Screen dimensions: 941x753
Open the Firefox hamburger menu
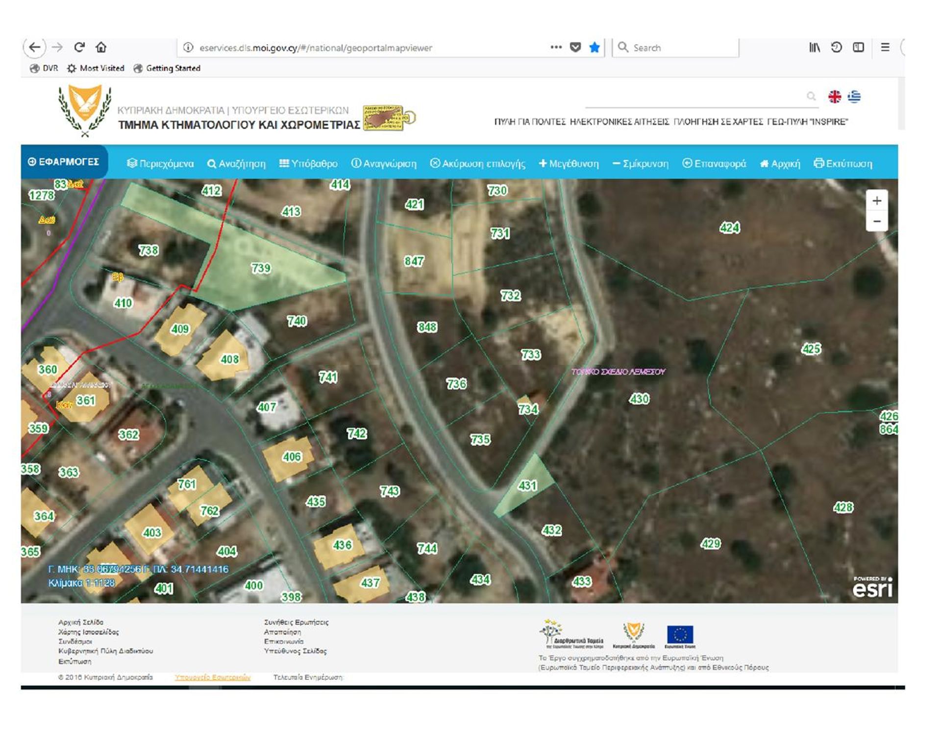point(885,47)
